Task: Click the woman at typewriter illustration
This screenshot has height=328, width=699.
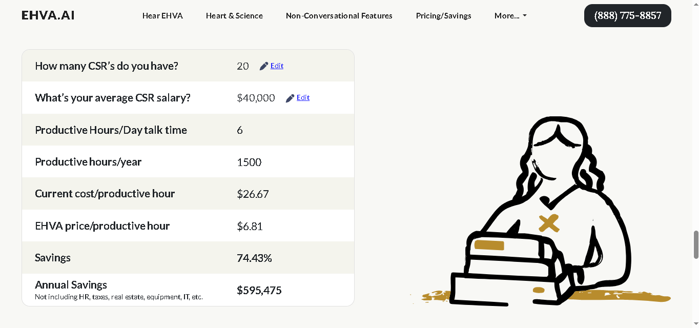Action: [541, 211]
